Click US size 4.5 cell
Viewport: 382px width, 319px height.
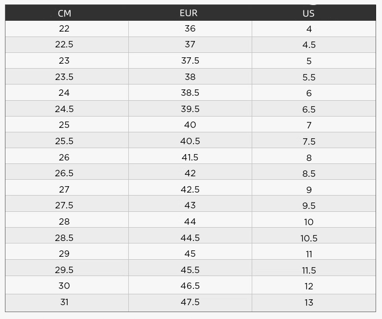pyautogui.click(x=309, y=45)
